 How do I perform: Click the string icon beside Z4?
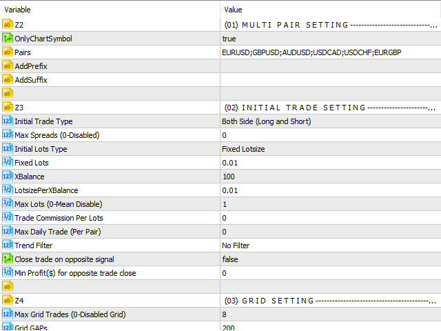8,301
